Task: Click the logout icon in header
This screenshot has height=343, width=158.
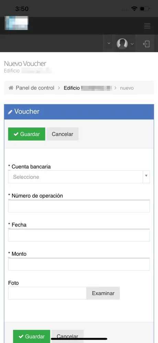Action: click(146, 44)
